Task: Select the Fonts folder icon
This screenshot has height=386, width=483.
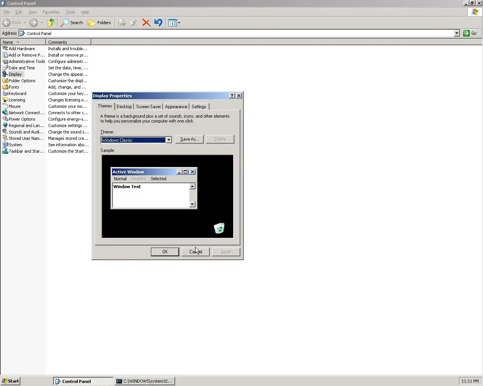Action: click(x=5, y=87)
